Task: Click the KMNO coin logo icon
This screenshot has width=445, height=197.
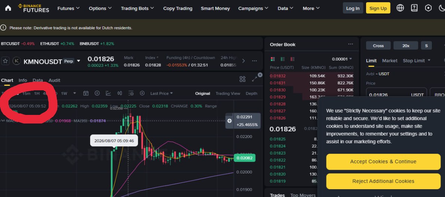Action: pos(16,61)
